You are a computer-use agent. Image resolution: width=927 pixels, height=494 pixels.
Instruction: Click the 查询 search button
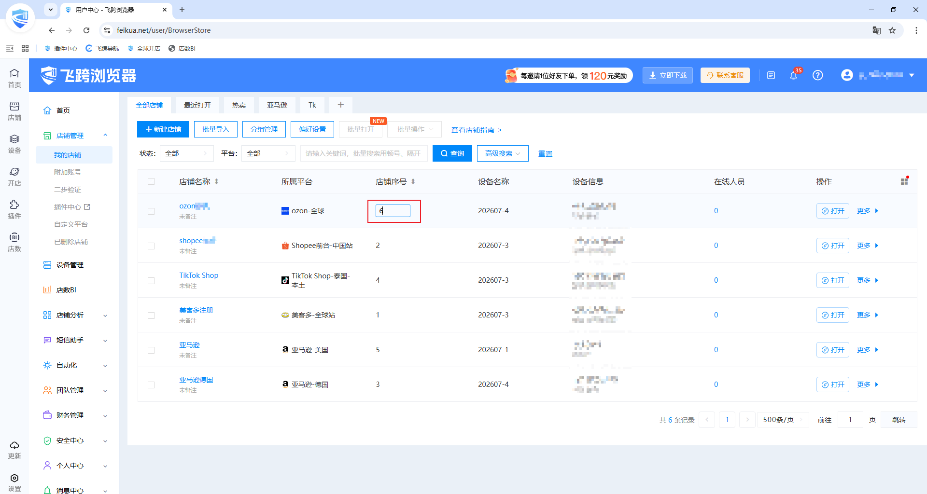pyautogui.click(x=452, y=153)
